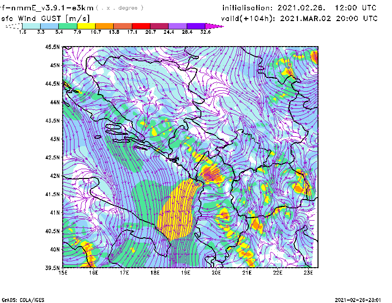The height and width of the screenshot is (303, 392).
Task: Click the red 17.1–20.7 legend swatch
Action: click(141, 26)
